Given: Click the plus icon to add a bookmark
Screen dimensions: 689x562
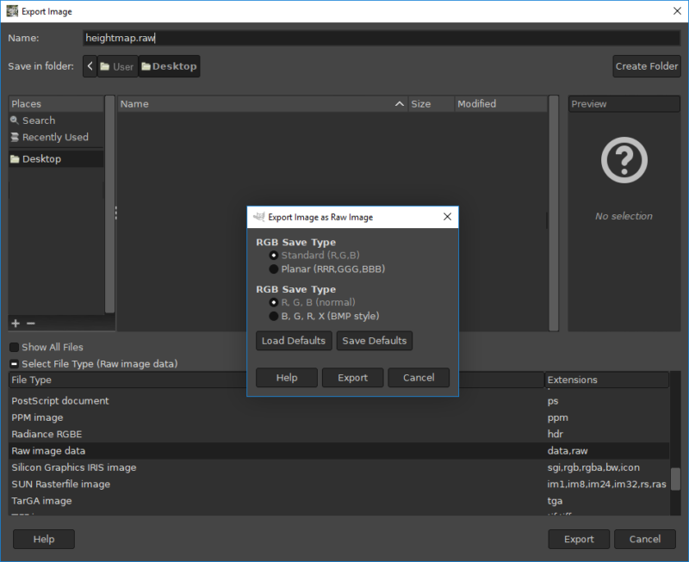Looking at the screenshot, I should pos(15,324).
